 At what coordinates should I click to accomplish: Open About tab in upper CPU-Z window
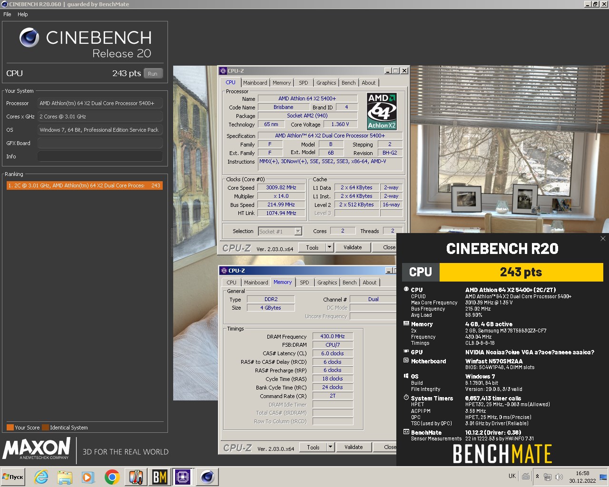tap(369, 83)
